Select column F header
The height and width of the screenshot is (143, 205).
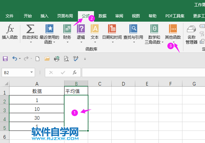[x=170, y=84]
